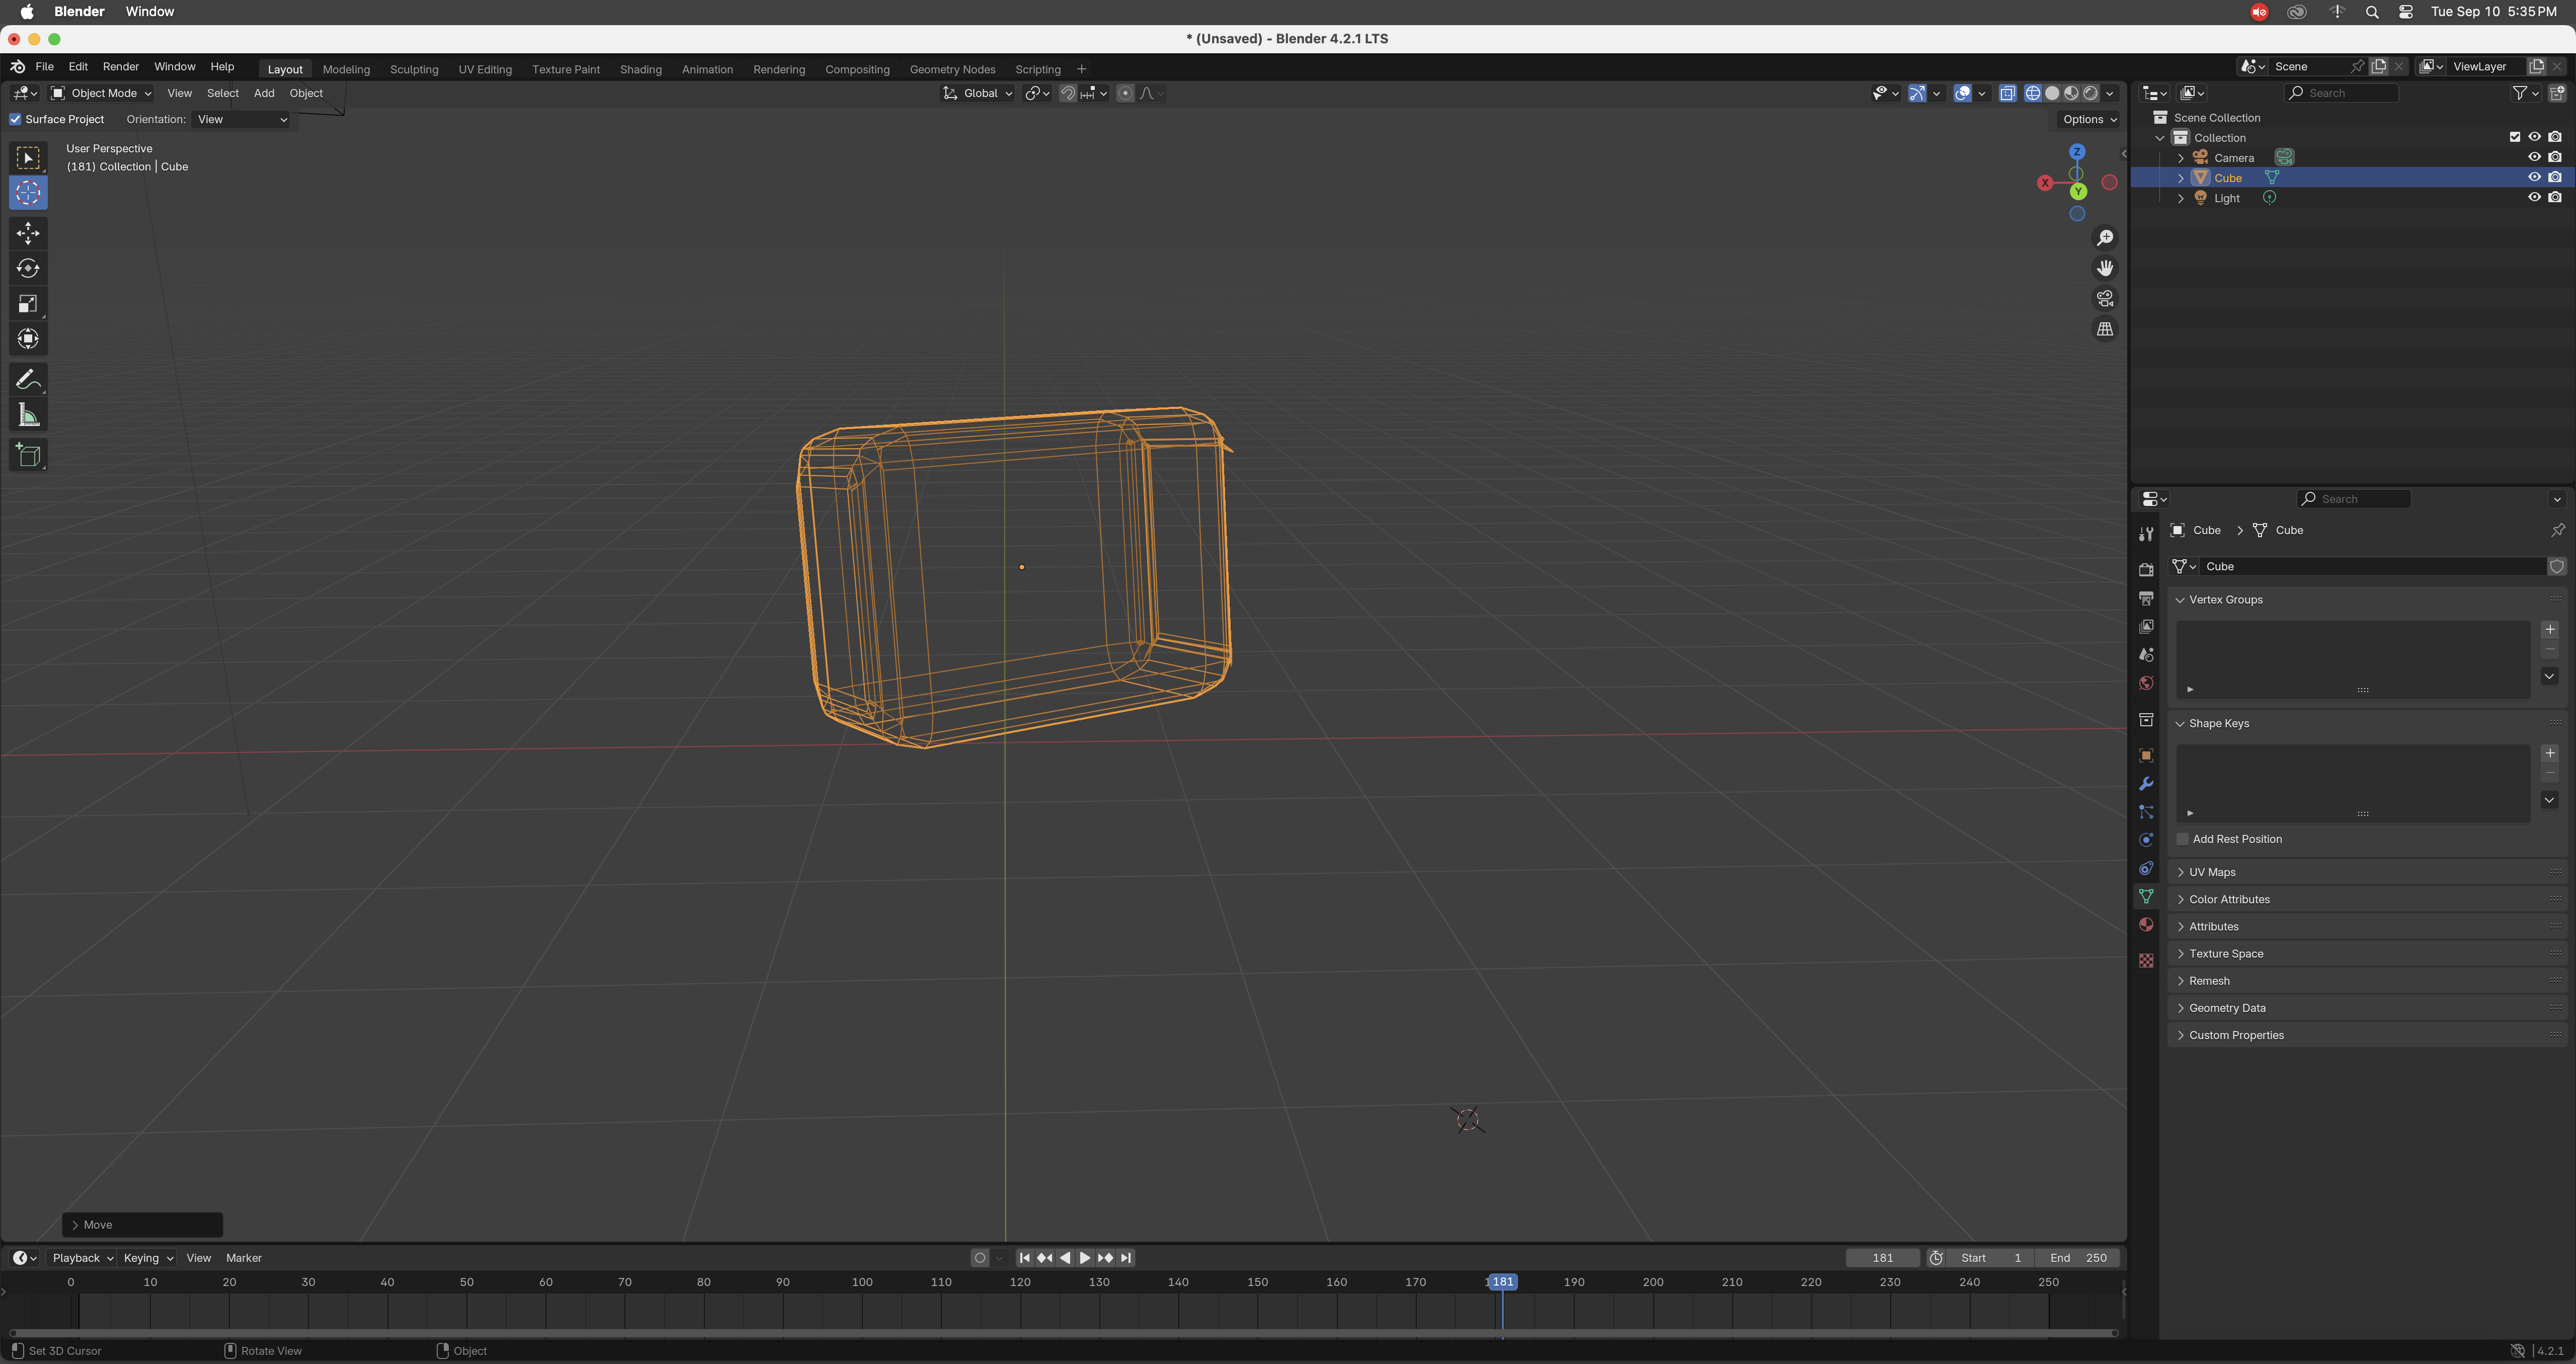This screenshot has height=1364, width=2576.
Task: Toggle camera view in viewport
Action: (x=2105, y=299)
